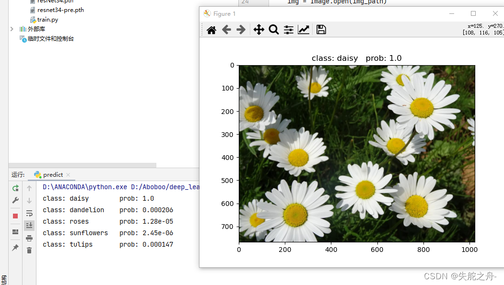Click the 'class: daisy prob: 1.0' console line
504x285 pixels.
point(98,198)
